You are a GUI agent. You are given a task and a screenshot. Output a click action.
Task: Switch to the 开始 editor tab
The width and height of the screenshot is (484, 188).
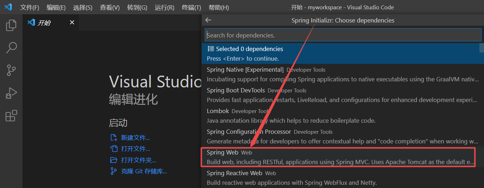point(51,22)
